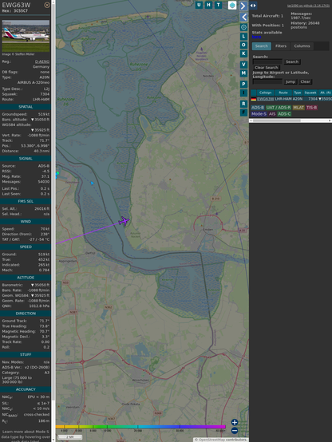Toggle sidebar width double-arrow button
This screenshot has height=442, width=332.
point(253,6)
